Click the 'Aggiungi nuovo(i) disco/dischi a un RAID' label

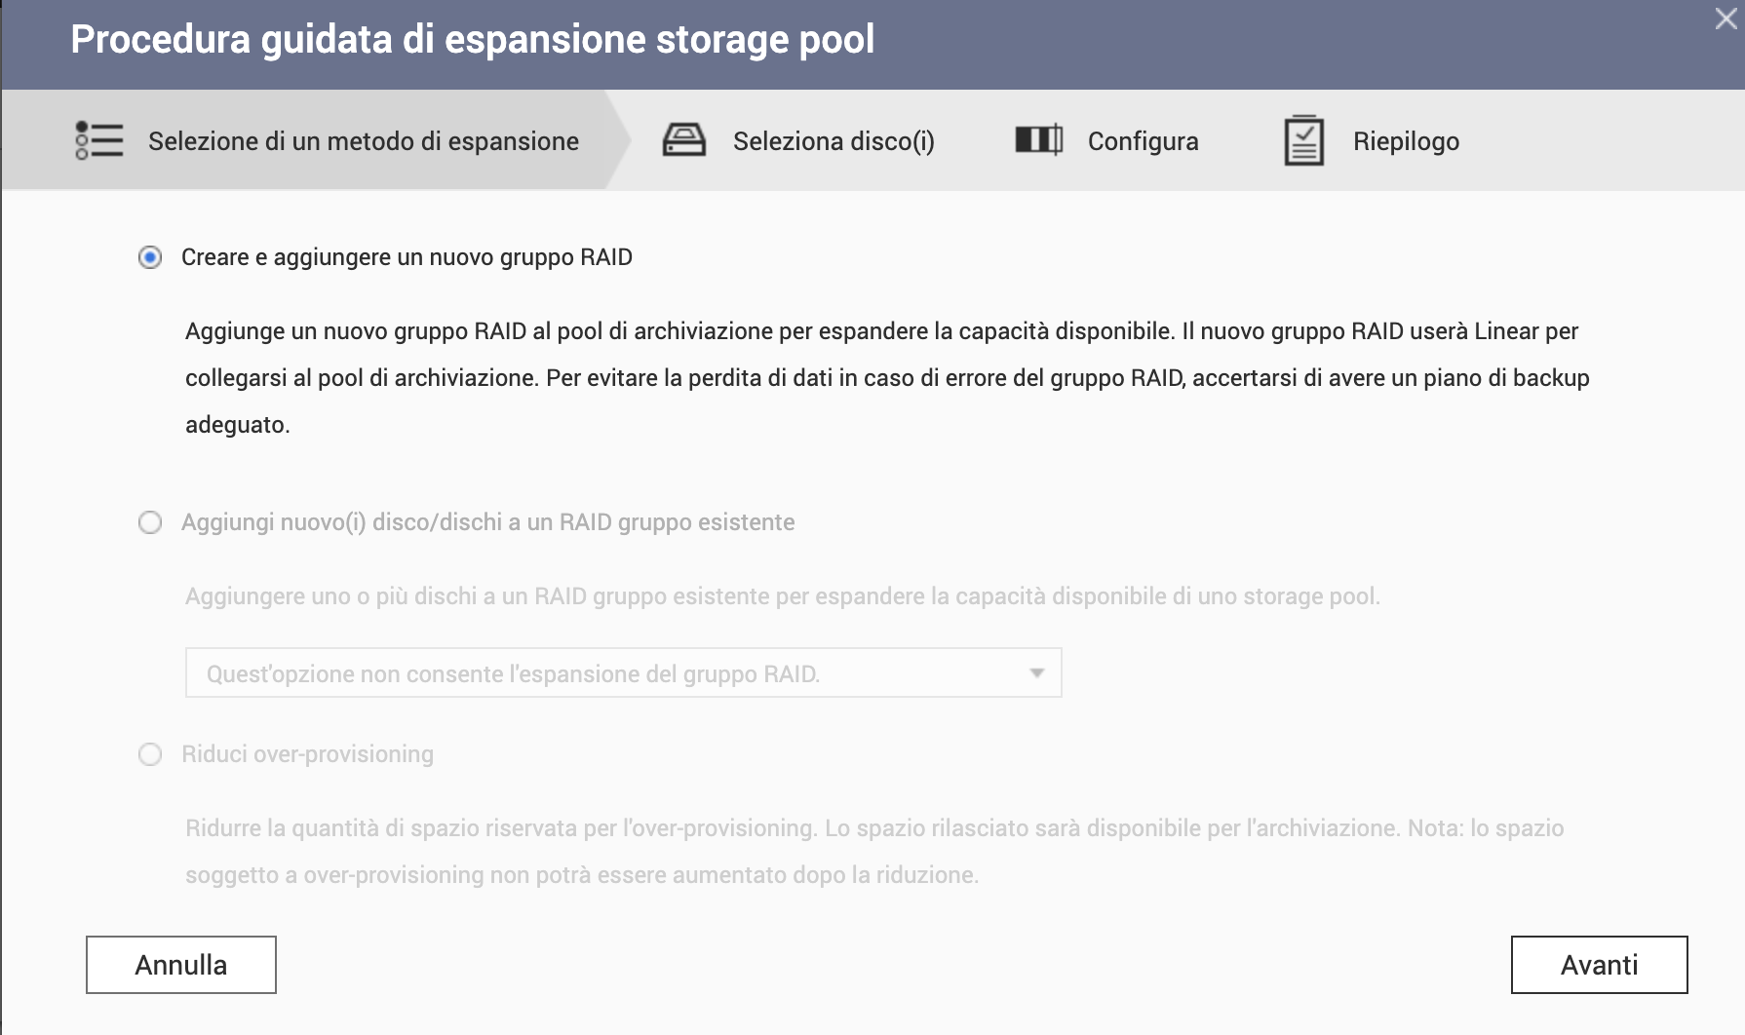487,522
